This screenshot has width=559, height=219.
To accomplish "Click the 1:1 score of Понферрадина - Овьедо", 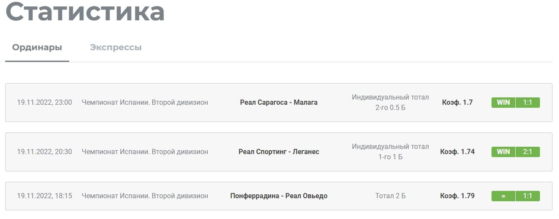I will click(528, 196).
